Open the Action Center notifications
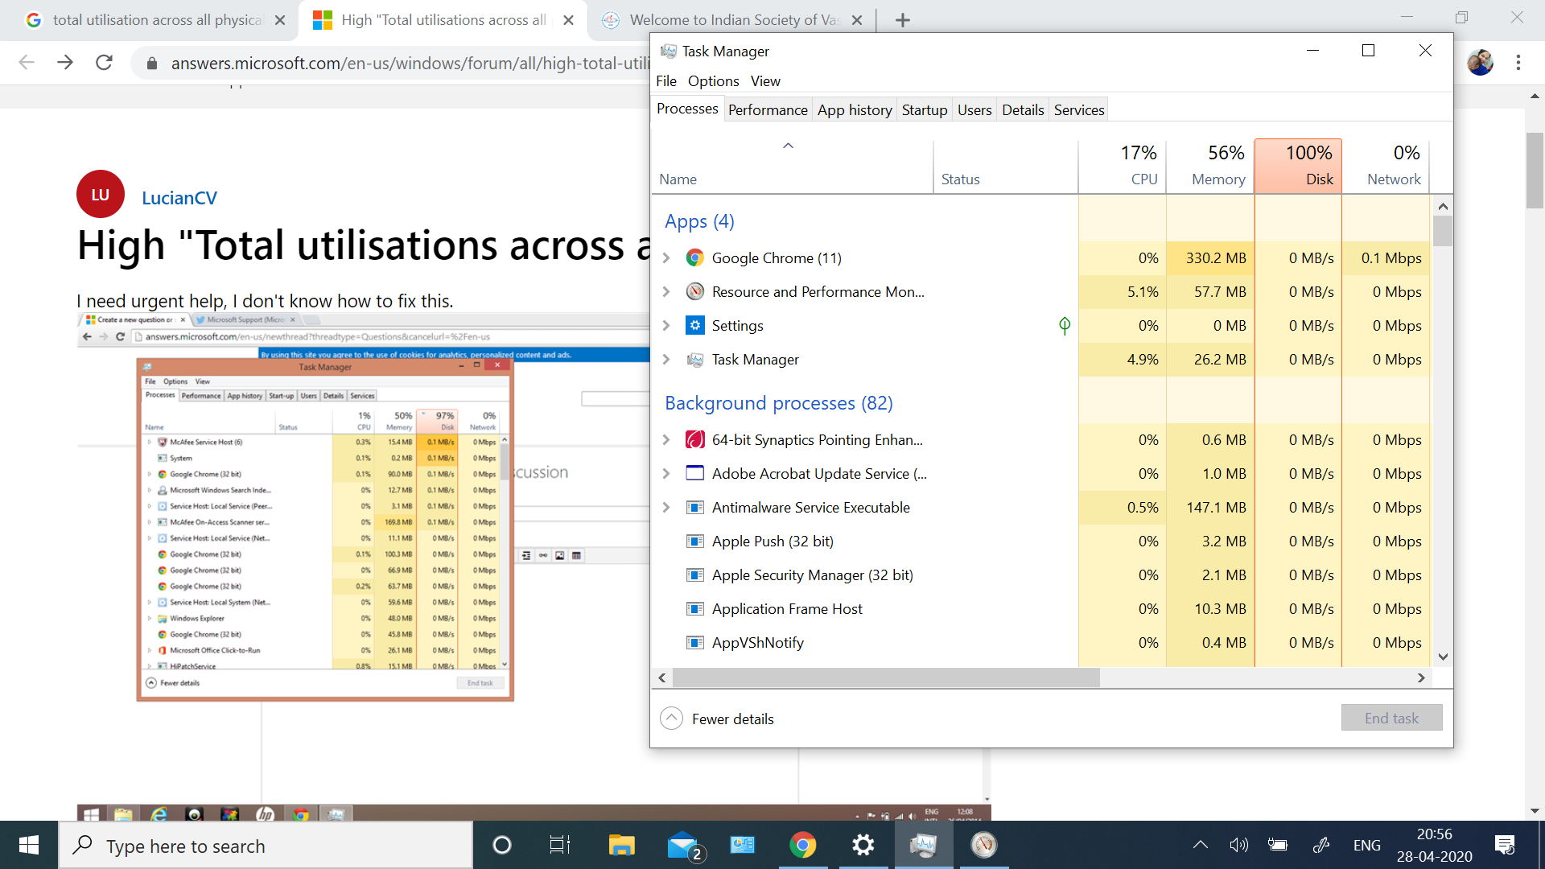Image resolution: width=1545 pixels, height=869 pixels. 1505,845
